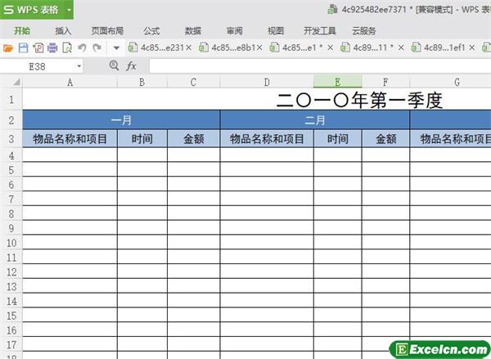The height and width of the screenshot is (359, 491).
Task: Click the undo arrow icon
Action: pos(82,48)
